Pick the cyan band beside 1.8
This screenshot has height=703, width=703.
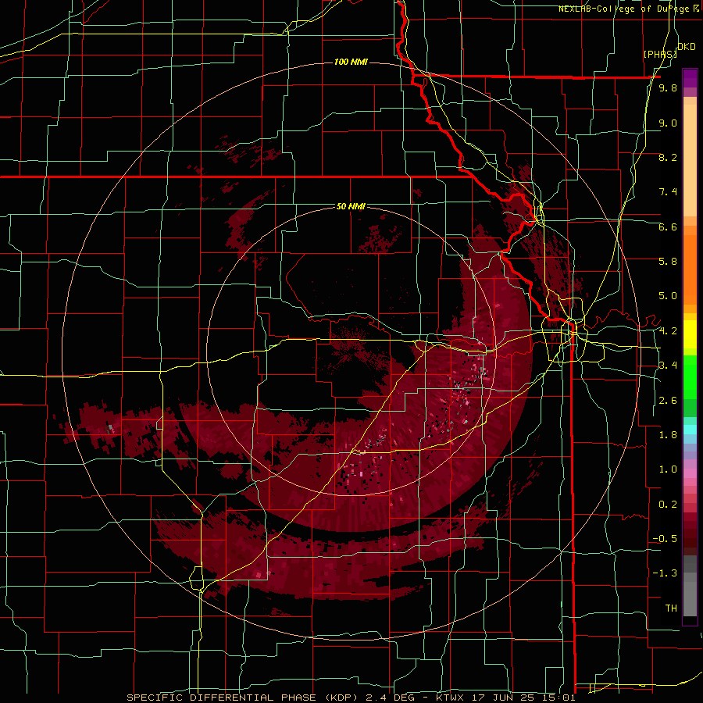pos(690,430)
